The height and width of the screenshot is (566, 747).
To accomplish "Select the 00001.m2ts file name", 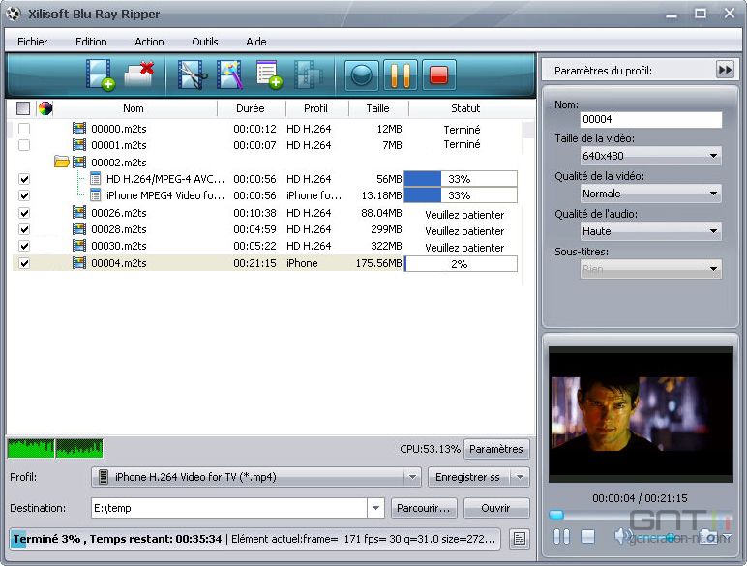I will click(119, 145).
